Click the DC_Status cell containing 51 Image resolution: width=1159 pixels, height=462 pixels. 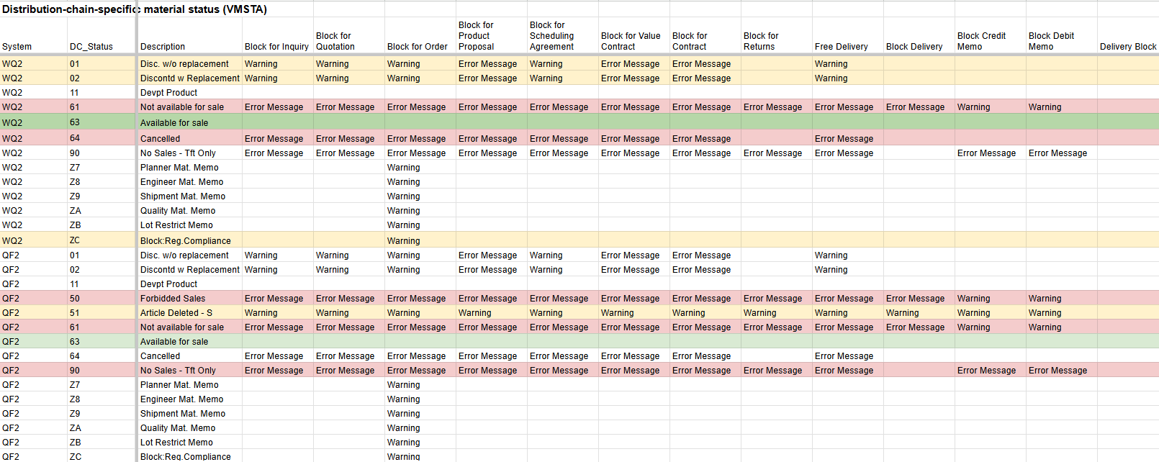click(75, 313)
